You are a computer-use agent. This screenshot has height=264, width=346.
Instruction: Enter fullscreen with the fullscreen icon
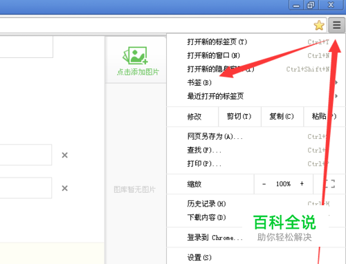click(x=330, y=184)
